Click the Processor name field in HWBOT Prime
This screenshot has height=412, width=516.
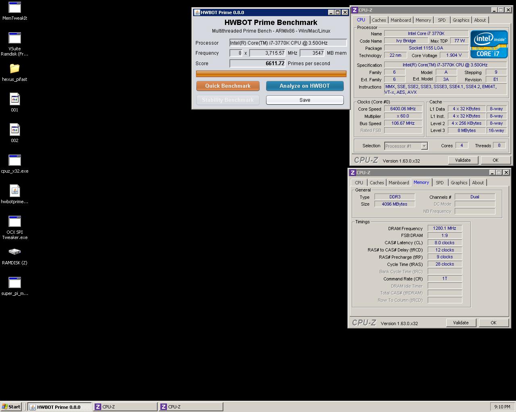[288, 43]
